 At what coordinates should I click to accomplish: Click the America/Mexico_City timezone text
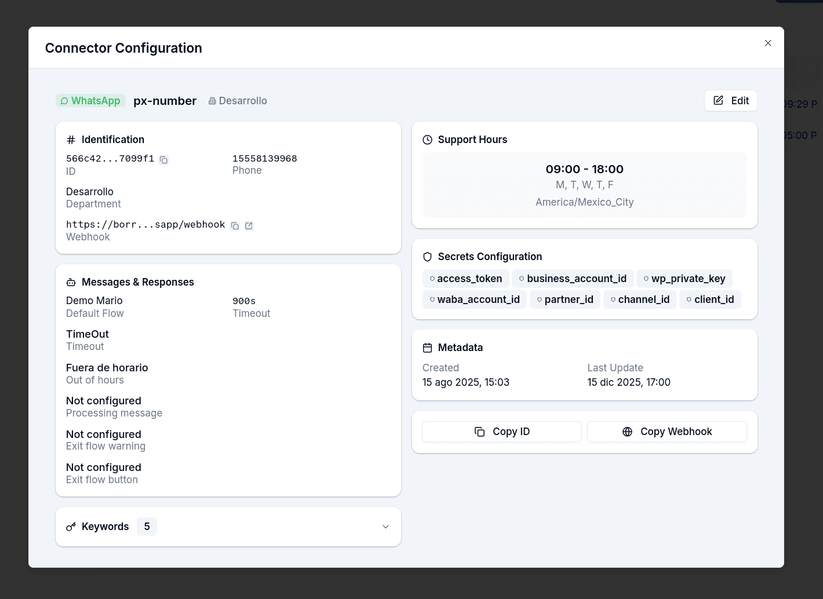[x=585, y=202]
